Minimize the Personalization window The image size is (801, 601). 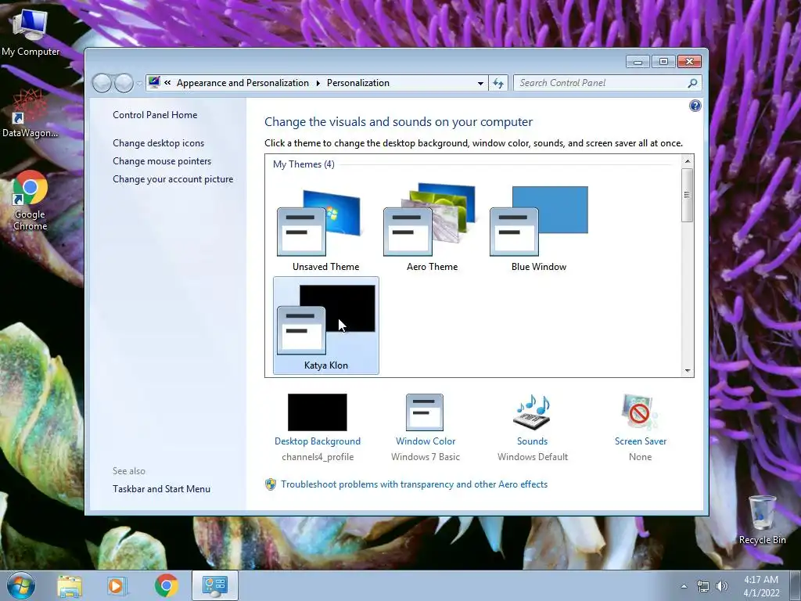point(638,61)
